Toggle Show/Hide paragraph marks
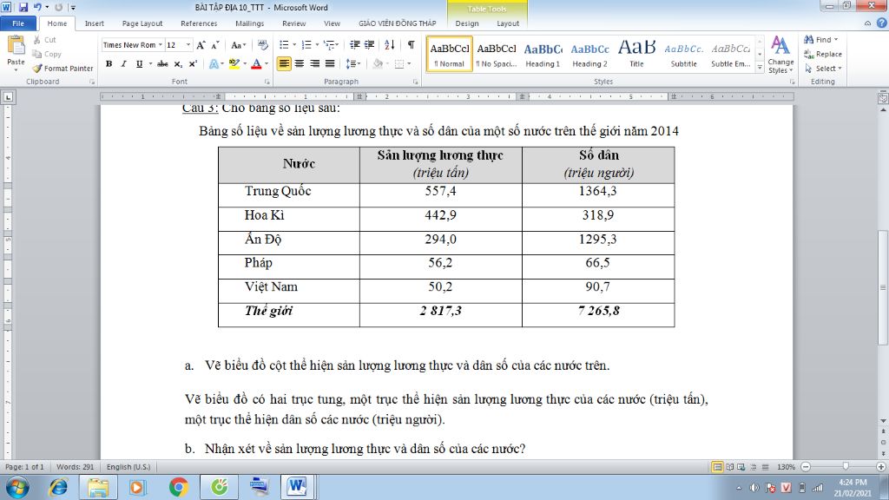 (x=411, y=45)
